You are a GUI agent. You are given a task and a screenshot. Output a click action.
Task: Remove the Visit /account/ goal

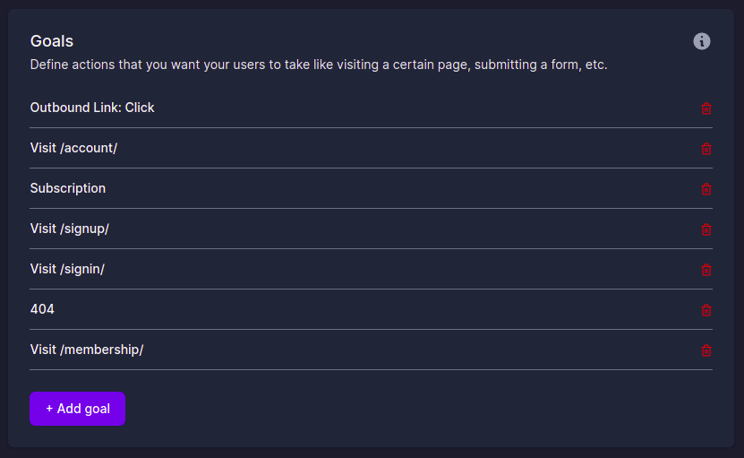click(x=706, y=149)
